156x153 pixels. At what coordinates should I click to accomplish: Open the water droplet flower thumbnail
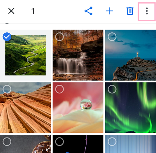tap(78, 107)
